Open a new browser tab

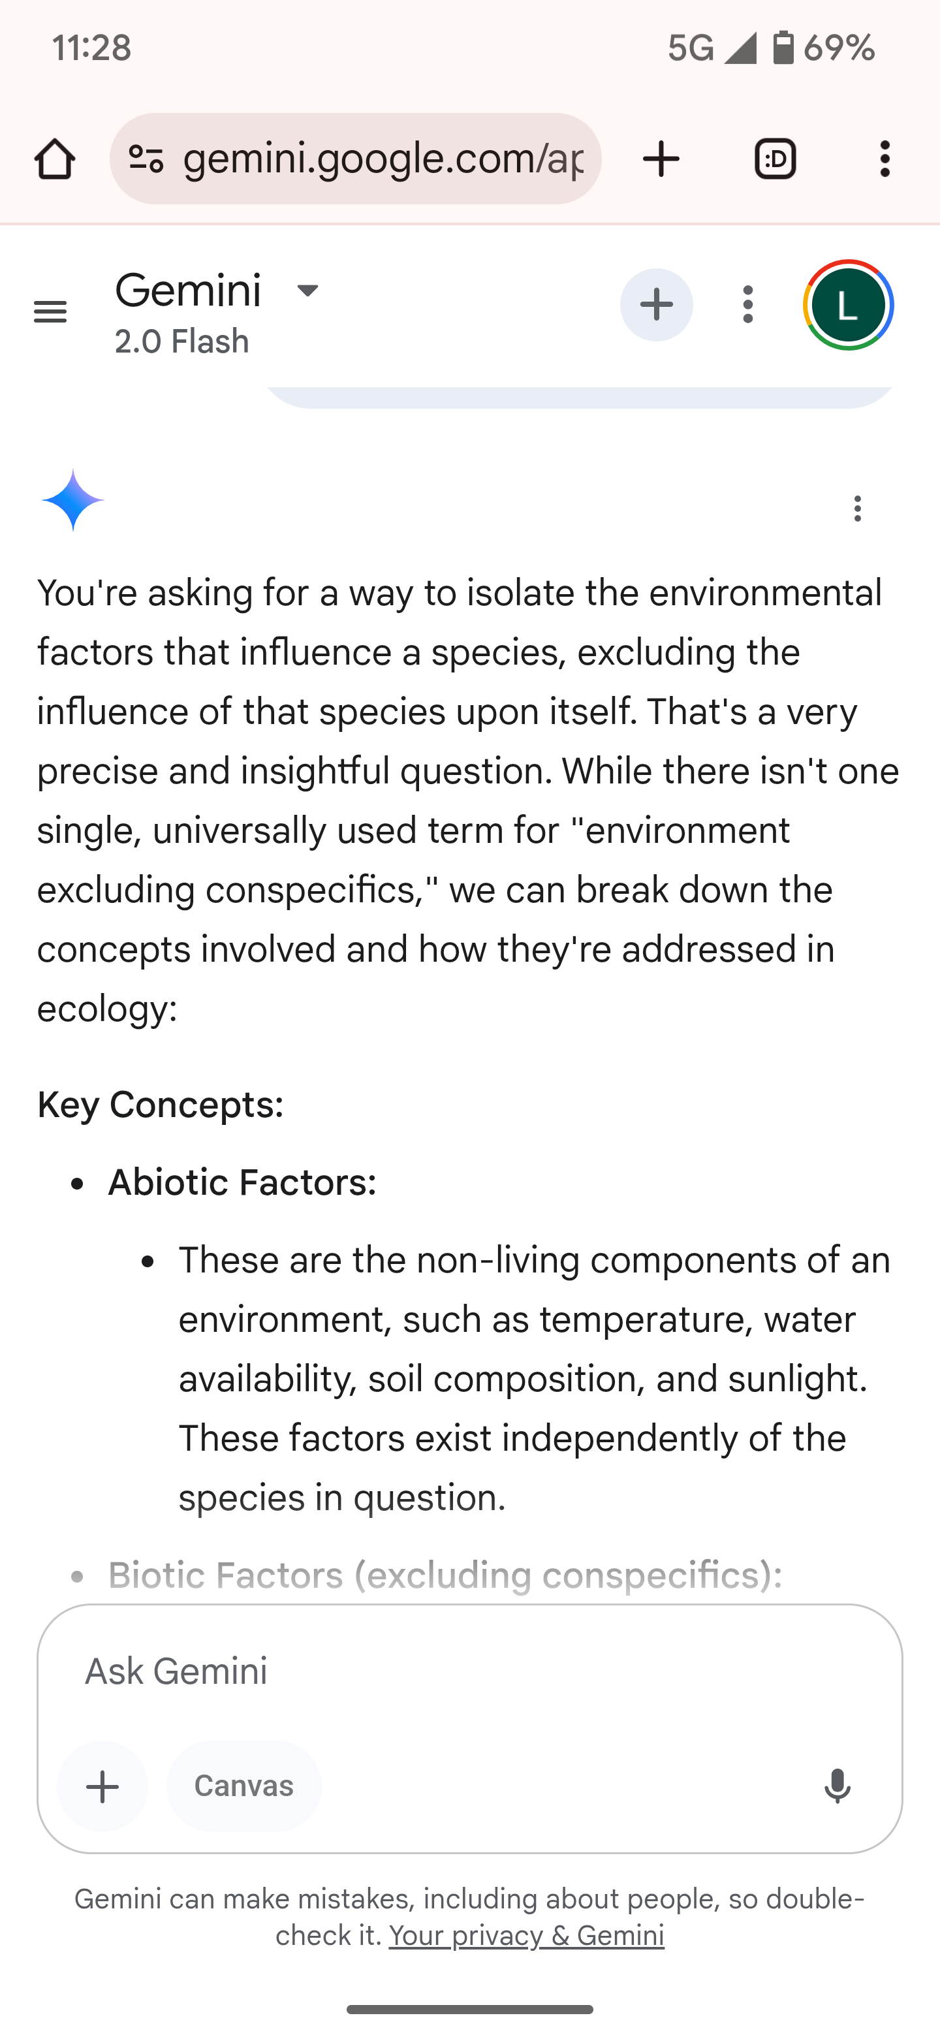(661, 159)
